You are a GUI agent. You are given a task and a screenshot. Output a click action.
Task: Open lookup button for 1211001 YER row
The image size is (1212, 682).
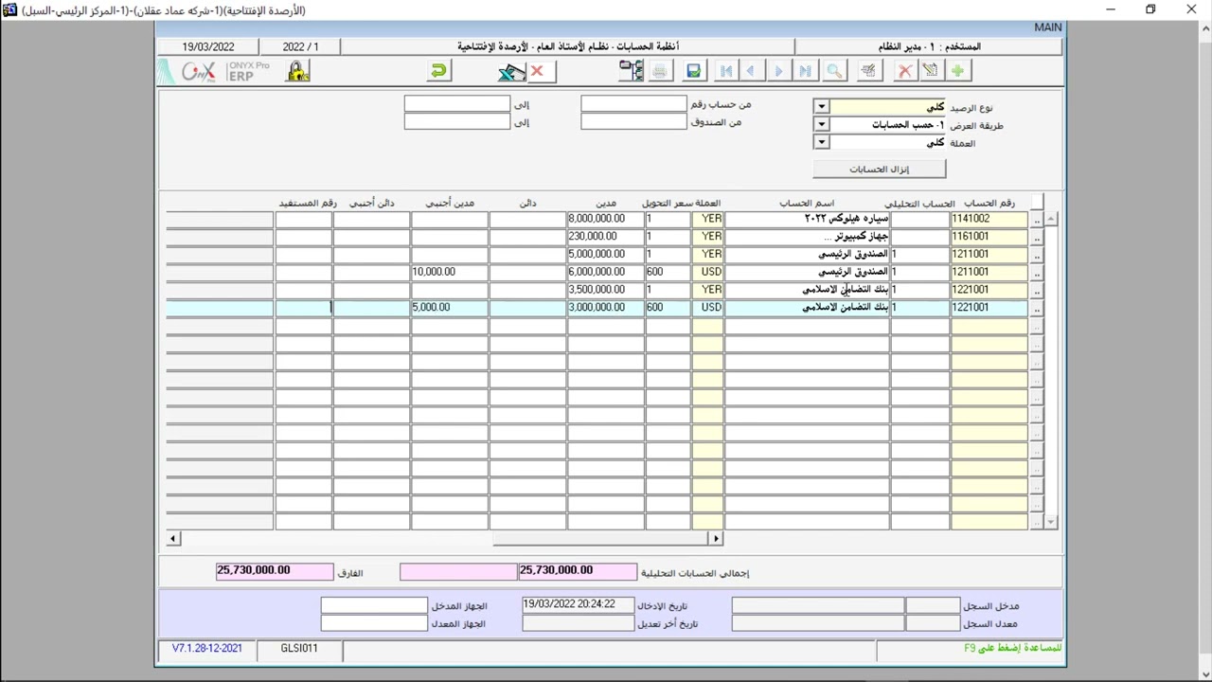pyautogui.click(x=1037, y=255)
